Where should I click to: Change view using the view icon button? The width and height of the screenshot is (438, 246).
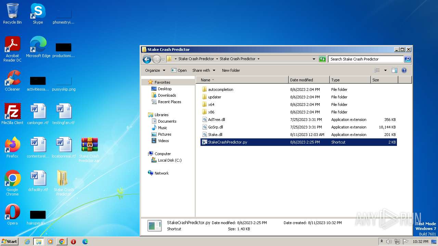[x=377, y=70]
